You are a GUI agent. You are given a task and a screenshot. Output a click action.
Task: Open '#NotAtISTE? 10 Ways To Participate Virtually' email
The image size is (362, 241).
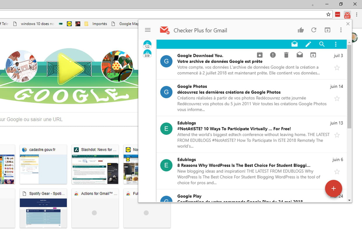(x=234, y=129)
